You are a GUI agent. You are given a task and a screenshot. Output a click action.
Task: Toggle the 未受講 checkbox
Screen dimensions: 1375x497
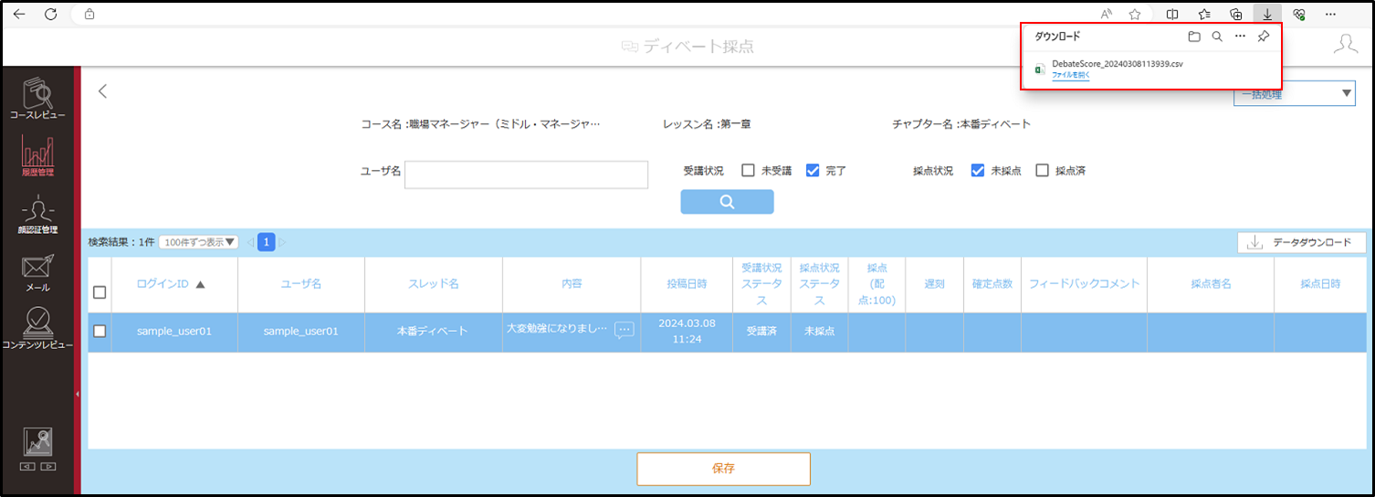coord(748,170)
